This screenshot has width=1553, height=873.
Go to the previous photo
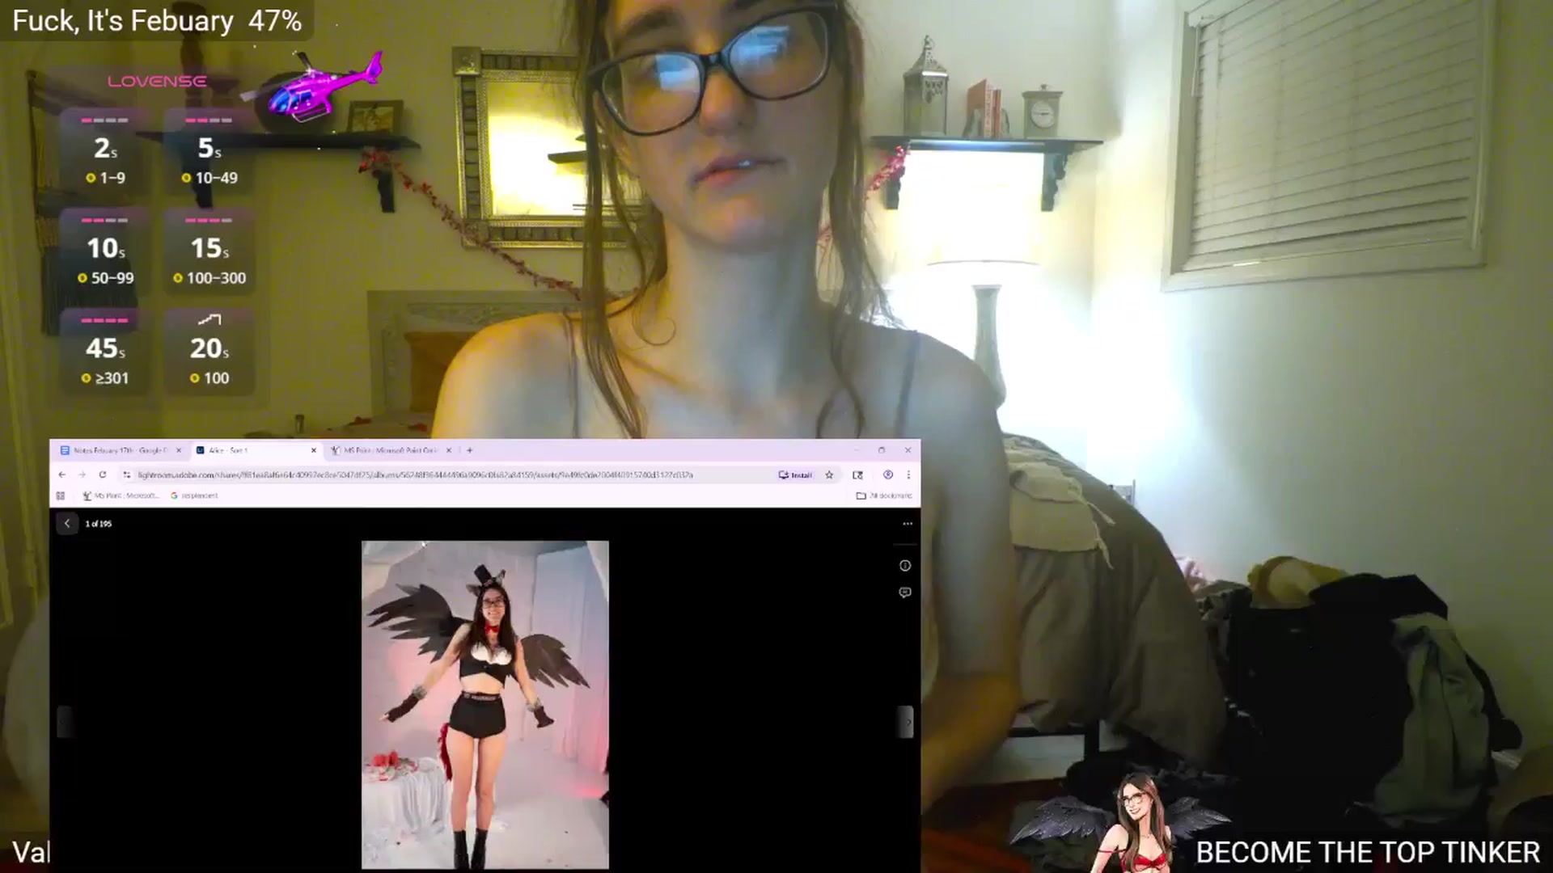tap(65, 722)
